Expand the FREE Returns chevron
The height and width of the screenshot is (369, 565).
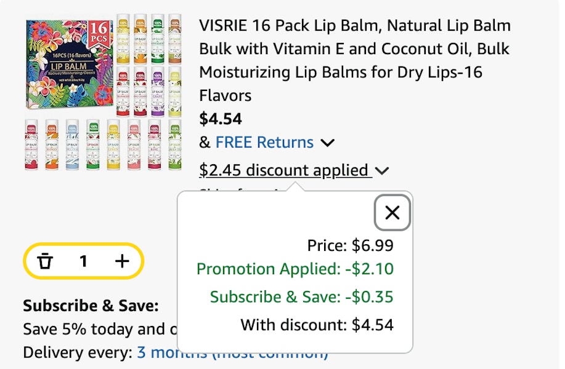pos(328,143)
